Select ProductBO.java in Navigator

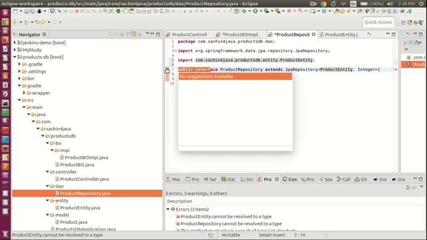(75, 165)
